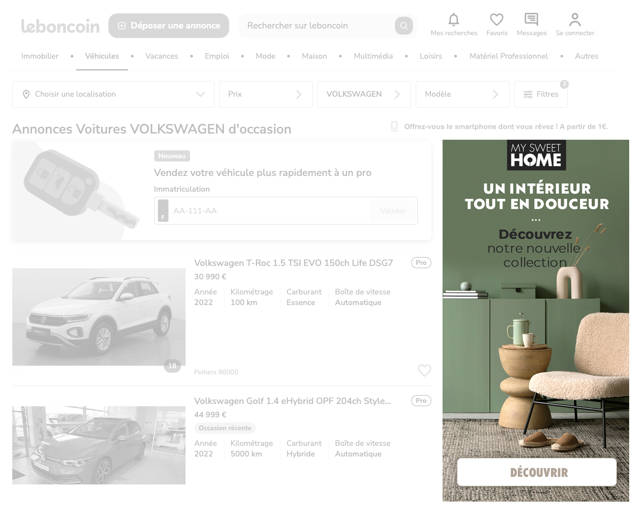Screen dimensions: 637x509
Task: Click Pro badge on T-Roc listing
Action: (x=421, y=263)
